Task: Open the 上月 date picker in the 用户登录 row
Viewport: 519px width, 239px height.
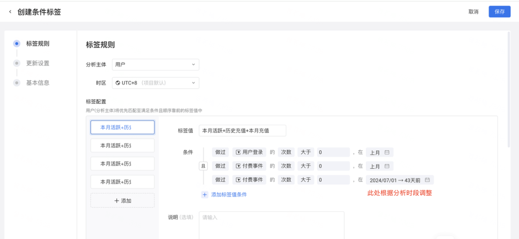Action: tap(380, 152)
